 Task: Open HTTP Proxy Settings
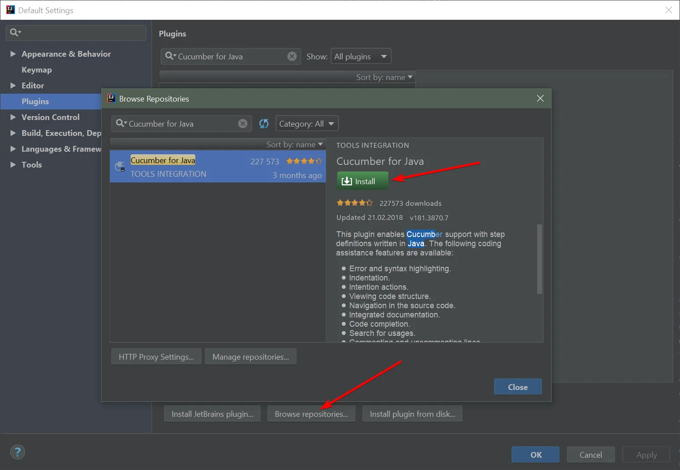coord(156,357)
